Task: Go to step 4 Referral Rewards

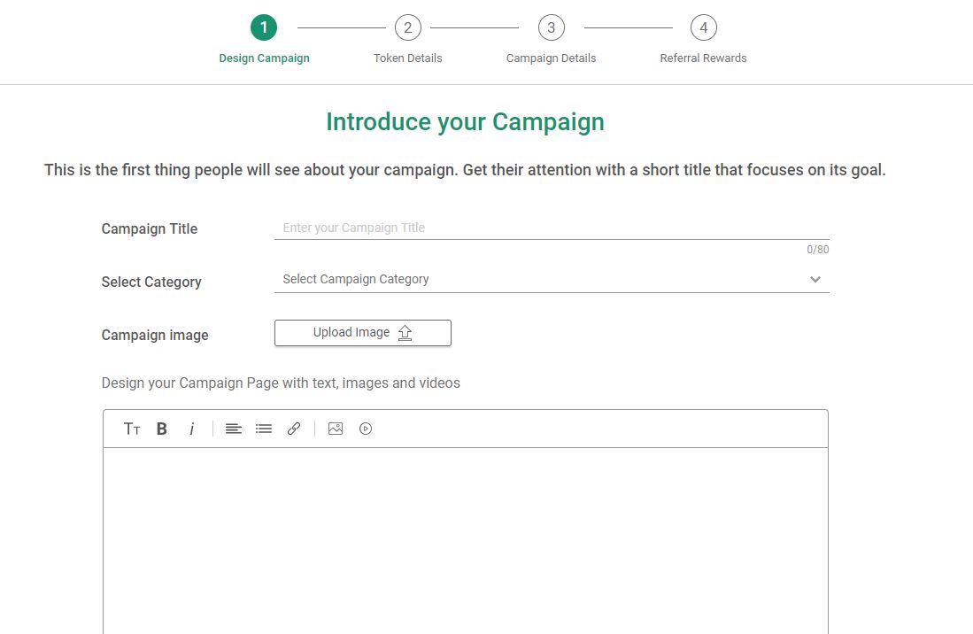Action: [x=704, y=27]
